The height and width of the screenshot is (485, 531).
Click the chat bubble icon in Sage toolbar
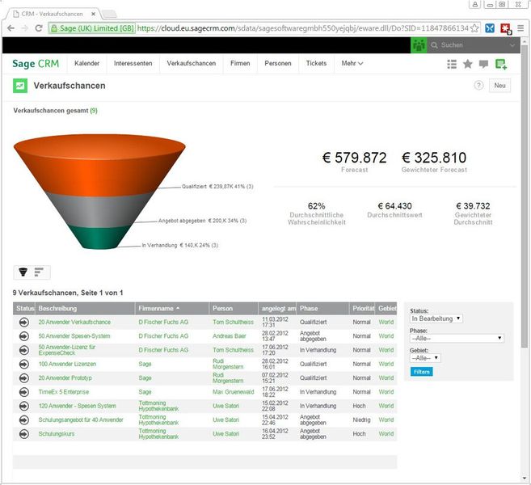483,64
